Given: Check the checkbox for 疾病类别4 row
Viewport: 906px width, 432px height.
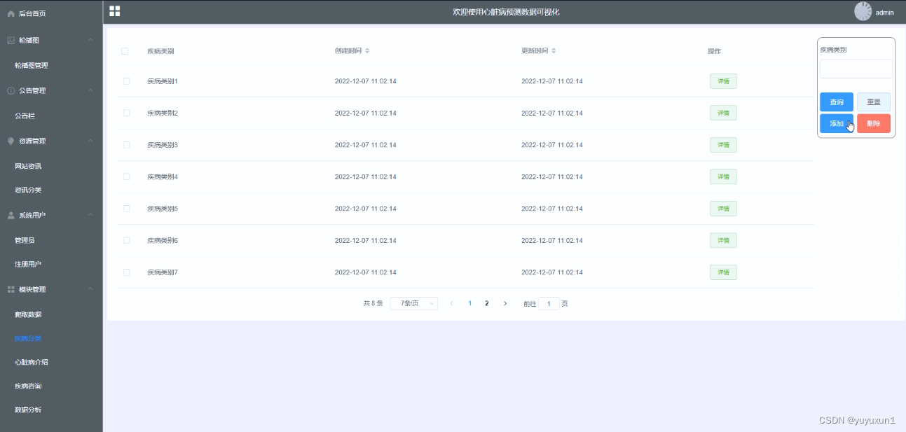Looking at the screenshot, I should 127,176.
